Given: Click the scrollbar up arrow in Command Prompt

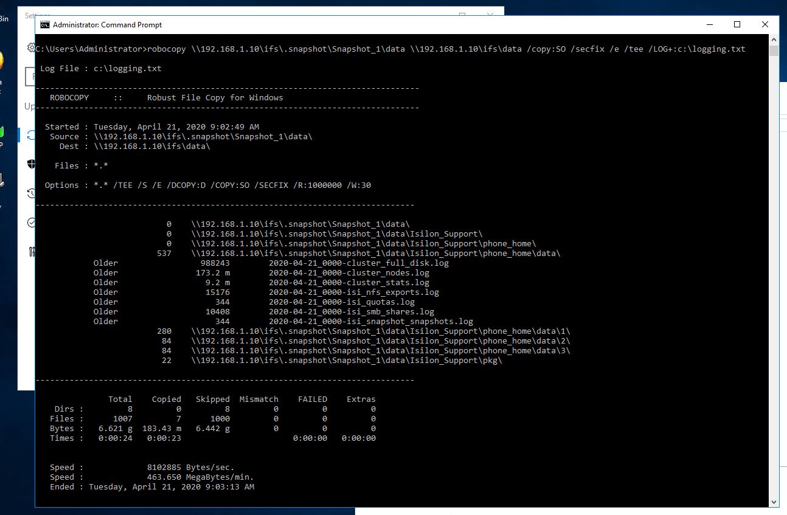Looking at the screenshot, I should (774, 40).
